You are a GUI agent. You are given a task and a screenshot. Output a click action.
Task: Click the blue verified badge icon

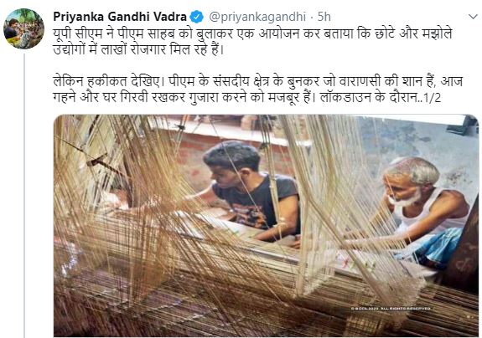[196, 17]
